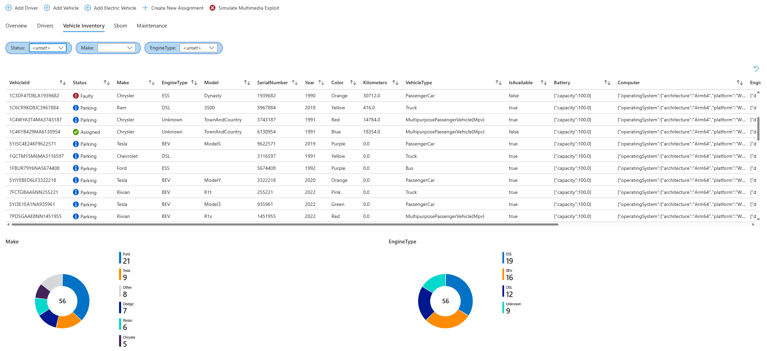Screen dimensions: 767x351
Task: Click the BEV 16 legend entry
Action: click(508, 275)
